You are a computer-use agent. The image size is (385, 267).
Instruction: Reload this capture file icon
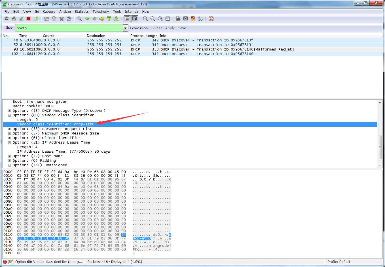coord(69,19)
